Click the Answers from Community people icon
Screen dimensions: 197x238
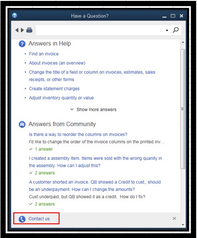click(x=22, y=124)
